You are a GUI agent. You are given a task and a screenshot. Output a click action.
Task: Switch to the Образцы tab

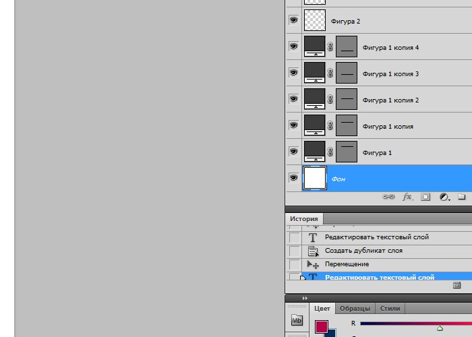(355, 308)
